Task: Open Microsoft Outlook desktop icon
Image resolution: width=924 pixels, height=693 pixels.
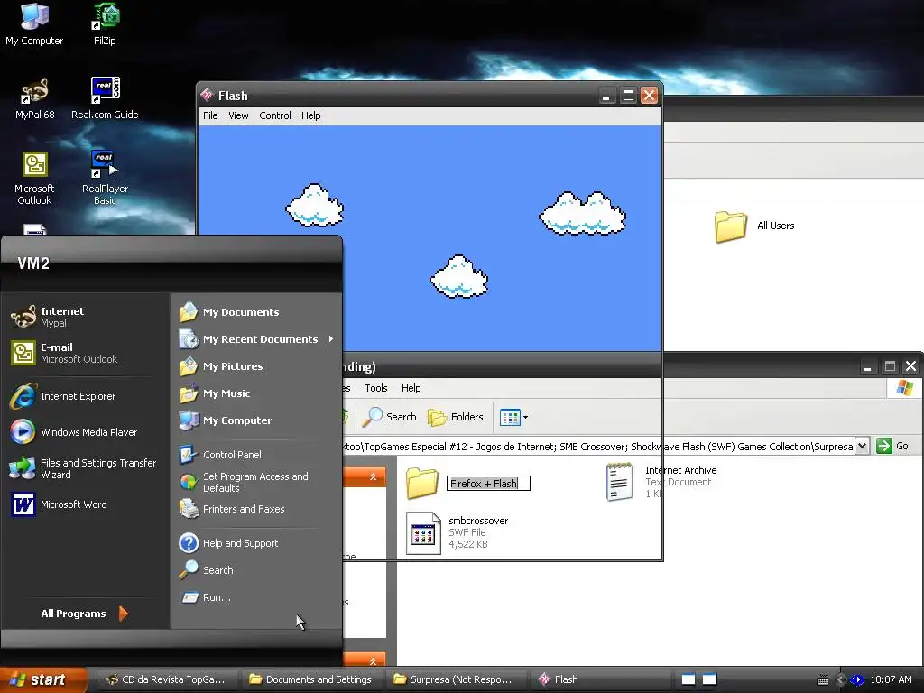Action: [34, 178]
